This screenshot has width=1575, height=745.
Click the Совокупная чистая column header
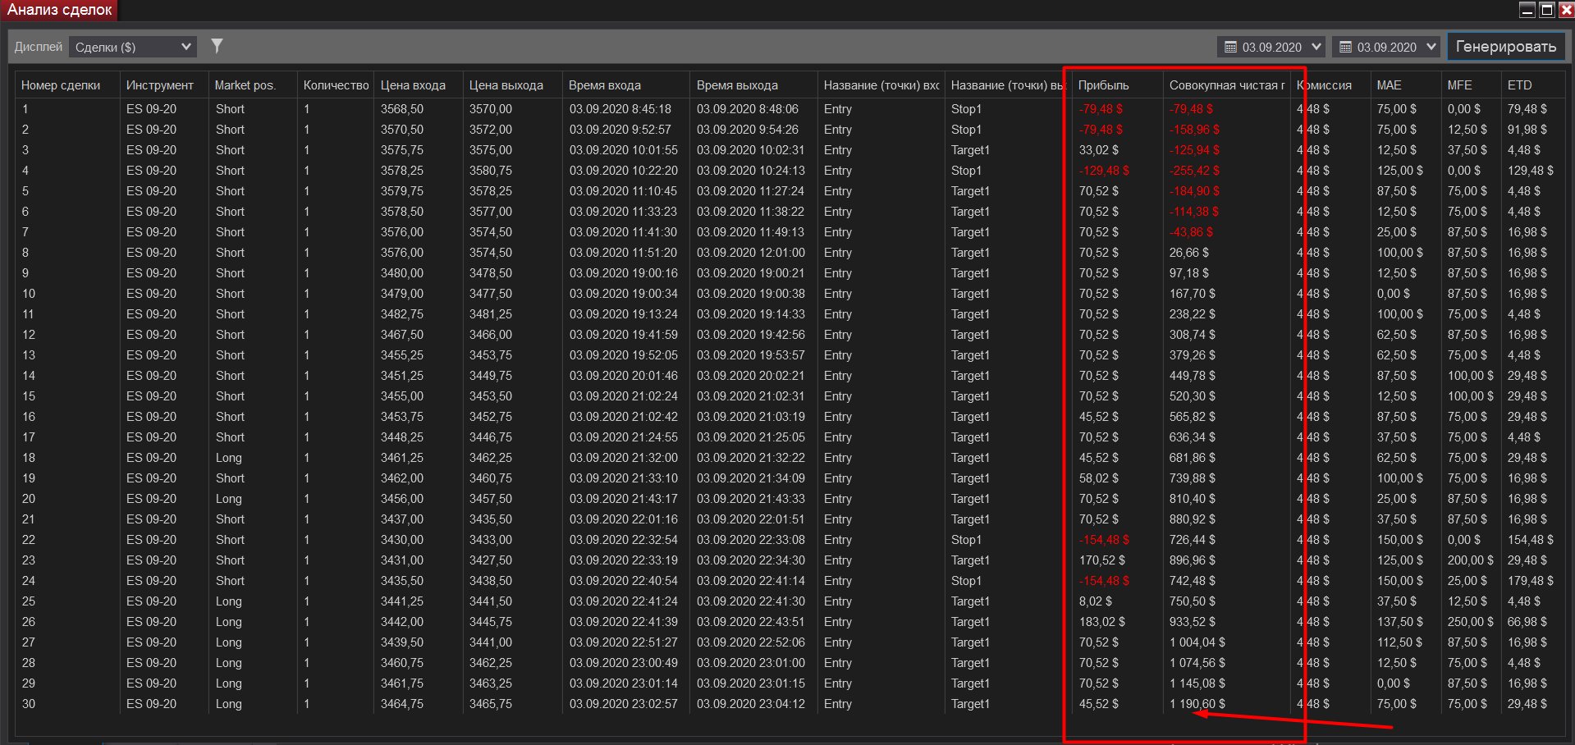[1227, 85]
